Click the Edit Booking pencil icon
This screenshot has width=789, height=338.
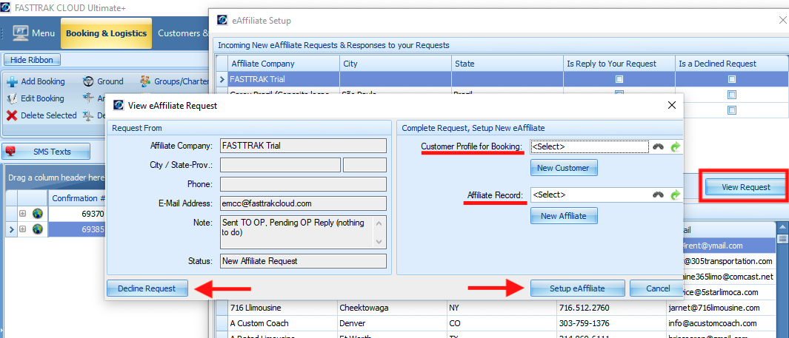(12, 98)
